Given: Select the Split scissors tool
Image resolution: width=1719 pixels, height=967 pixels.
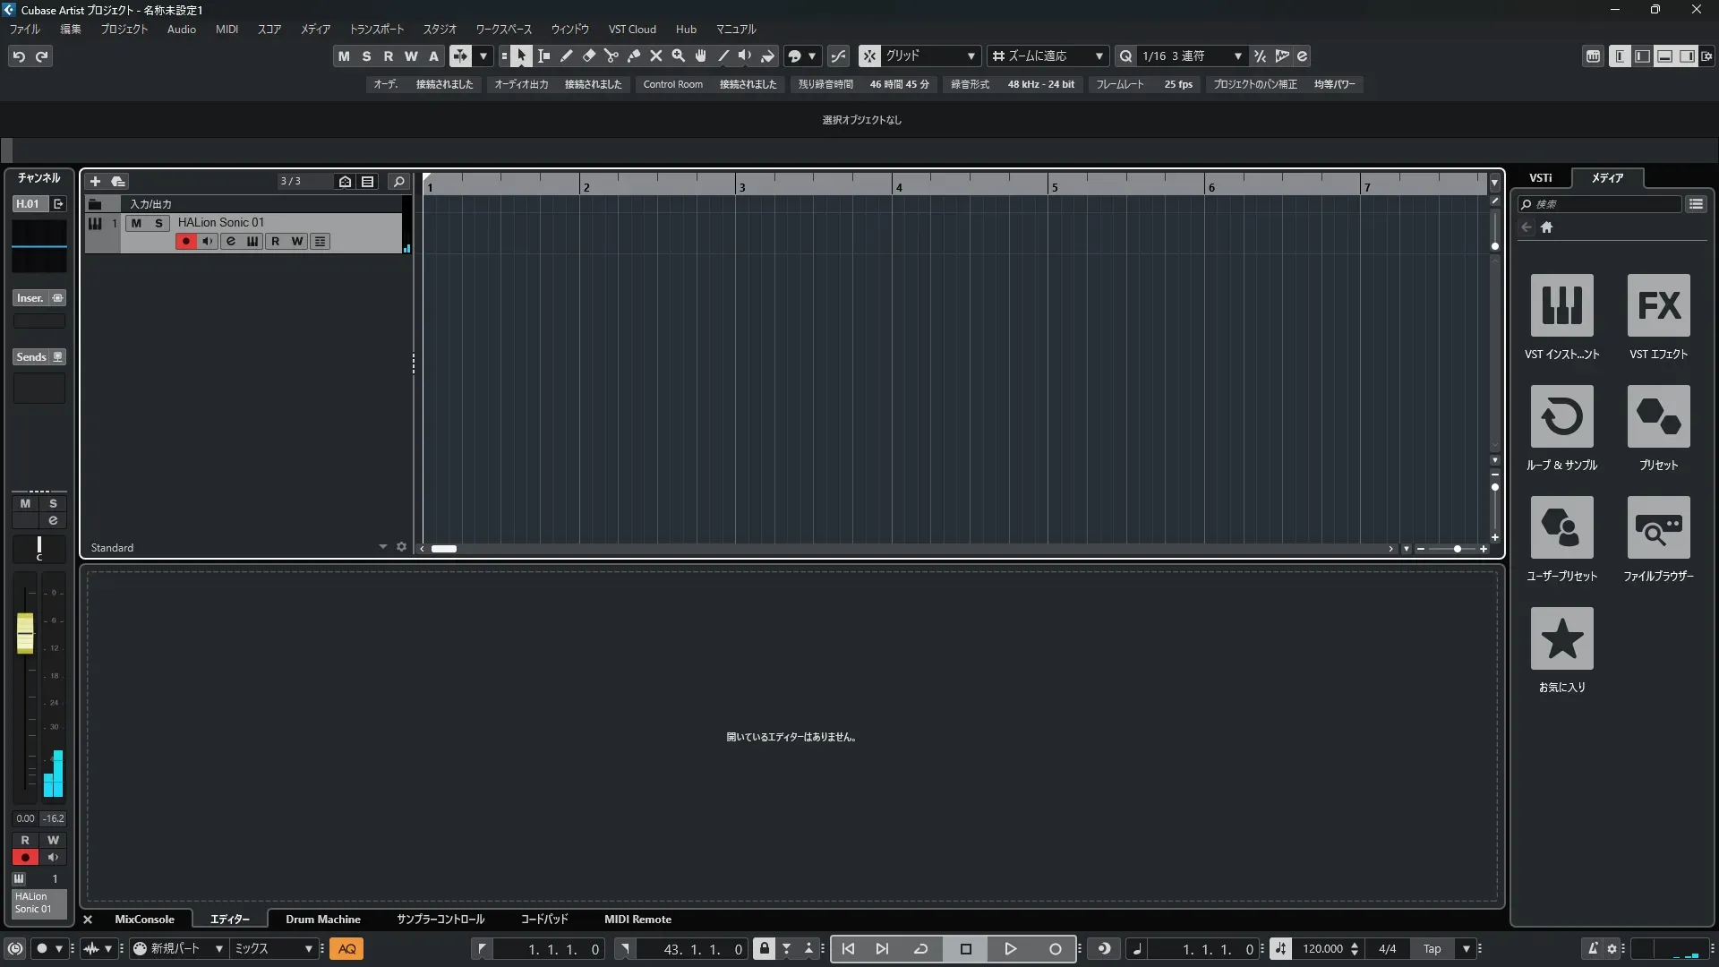Looking at the screenshot, I should pos(611,56).
